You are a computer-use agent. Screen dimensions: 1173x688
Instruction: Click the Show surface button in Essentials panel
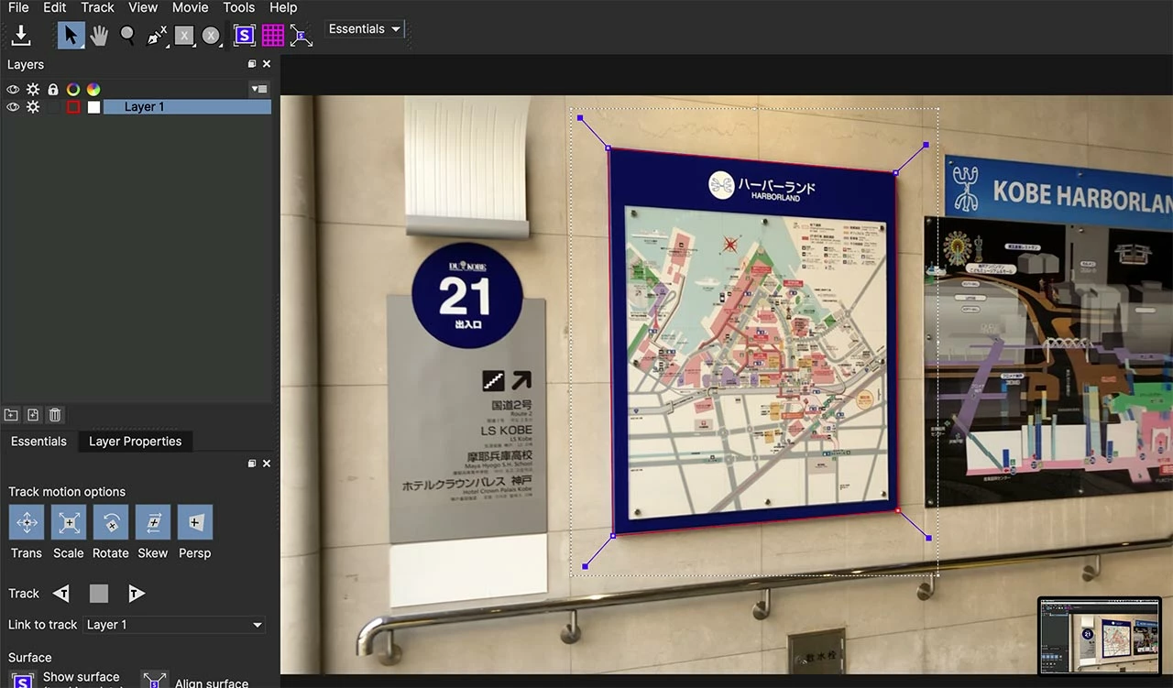pyautogui.click(x=22, y=682)
